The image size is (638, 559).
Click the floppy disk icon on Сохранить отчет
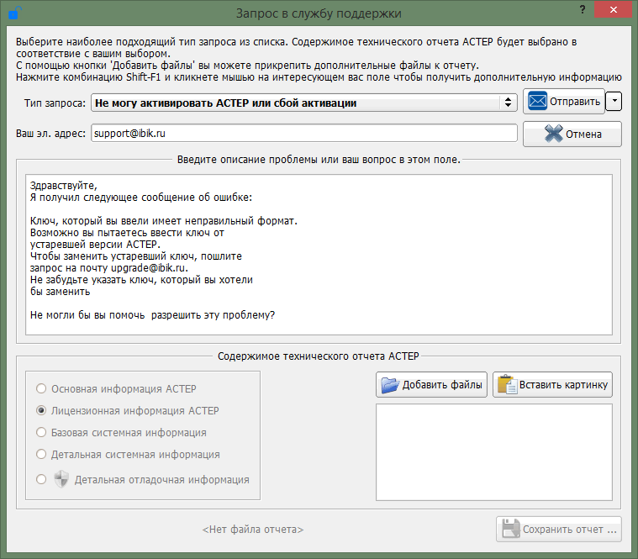tap(510, 529)
